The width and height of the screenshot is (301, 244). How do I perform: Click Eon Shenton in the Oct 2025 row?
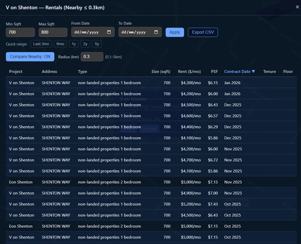point(21,226)
